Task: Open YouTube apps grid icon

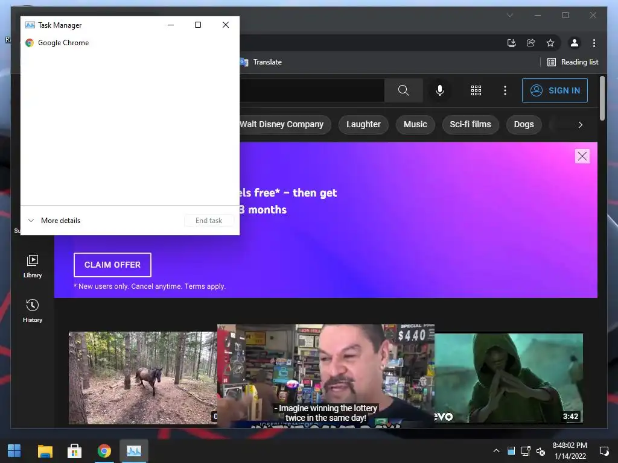Action: point(476,90)
